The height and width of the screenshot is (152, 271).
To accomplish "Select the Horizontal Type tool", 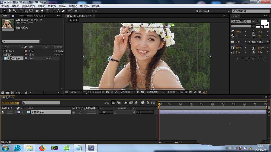I will (x=47, y=11).
